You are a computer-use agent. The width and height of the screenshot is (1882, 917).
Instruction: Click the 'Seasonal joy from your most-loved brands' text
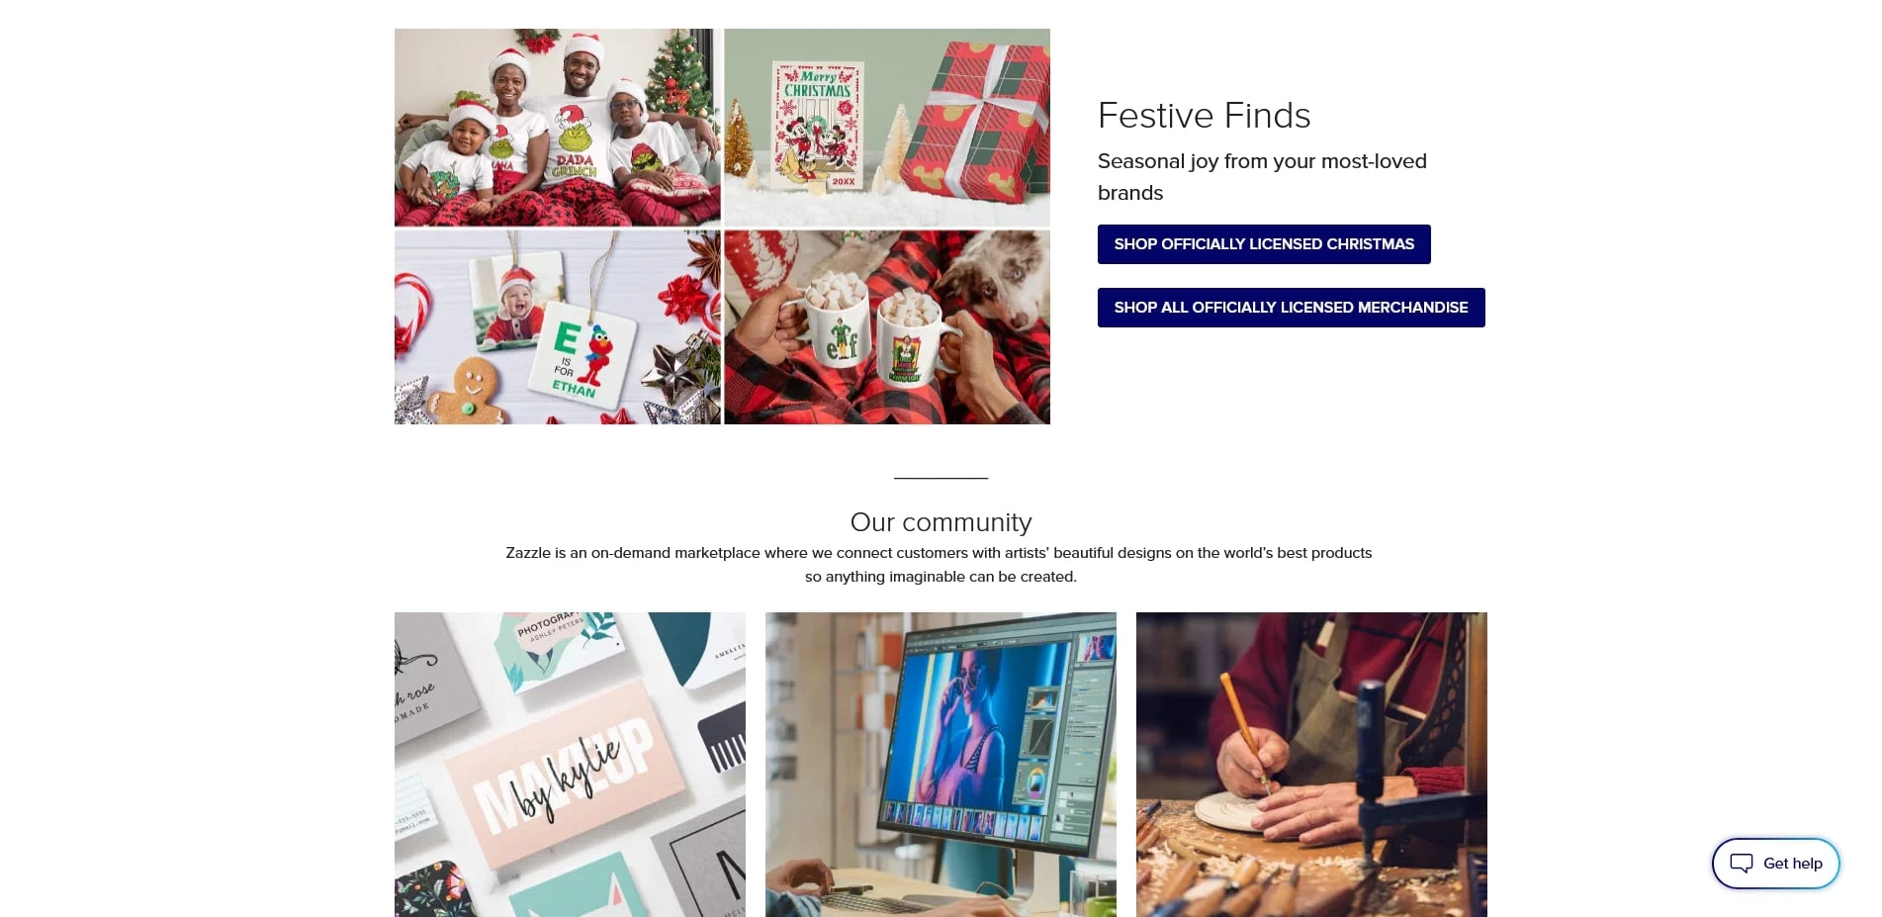click(1262, 177)
